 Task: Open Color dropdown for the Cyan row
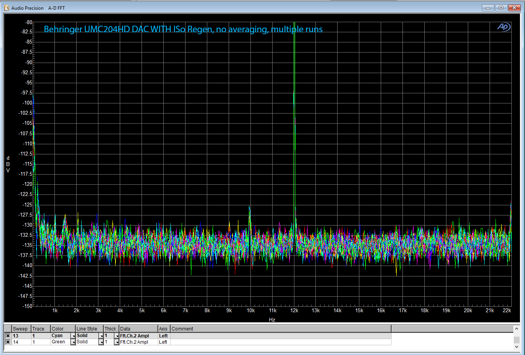coord(73,336)
